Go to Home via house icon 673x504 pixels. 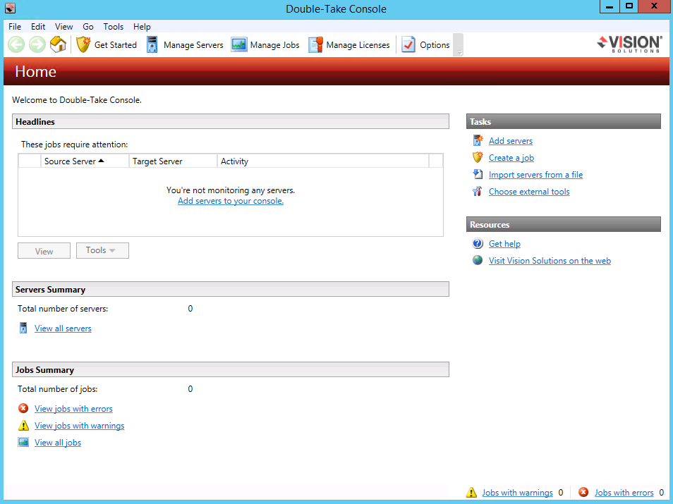tap(58, 44)
